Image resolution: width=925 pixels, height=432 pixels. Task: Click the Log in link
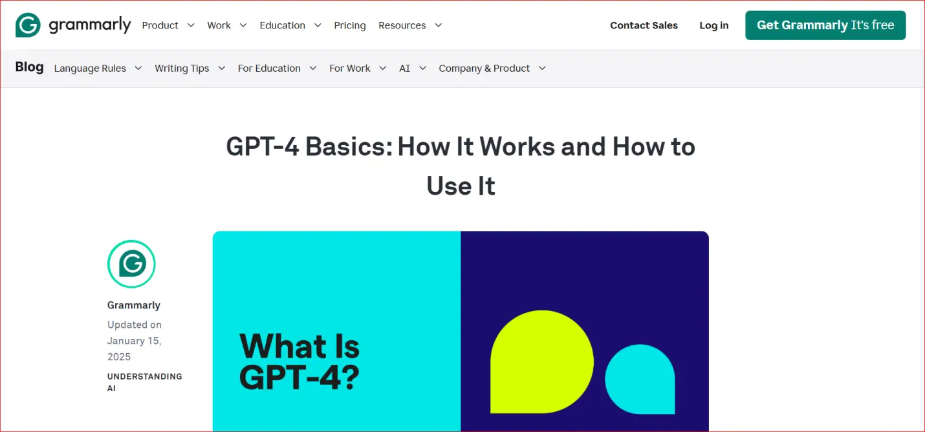[x=713, y=25]
